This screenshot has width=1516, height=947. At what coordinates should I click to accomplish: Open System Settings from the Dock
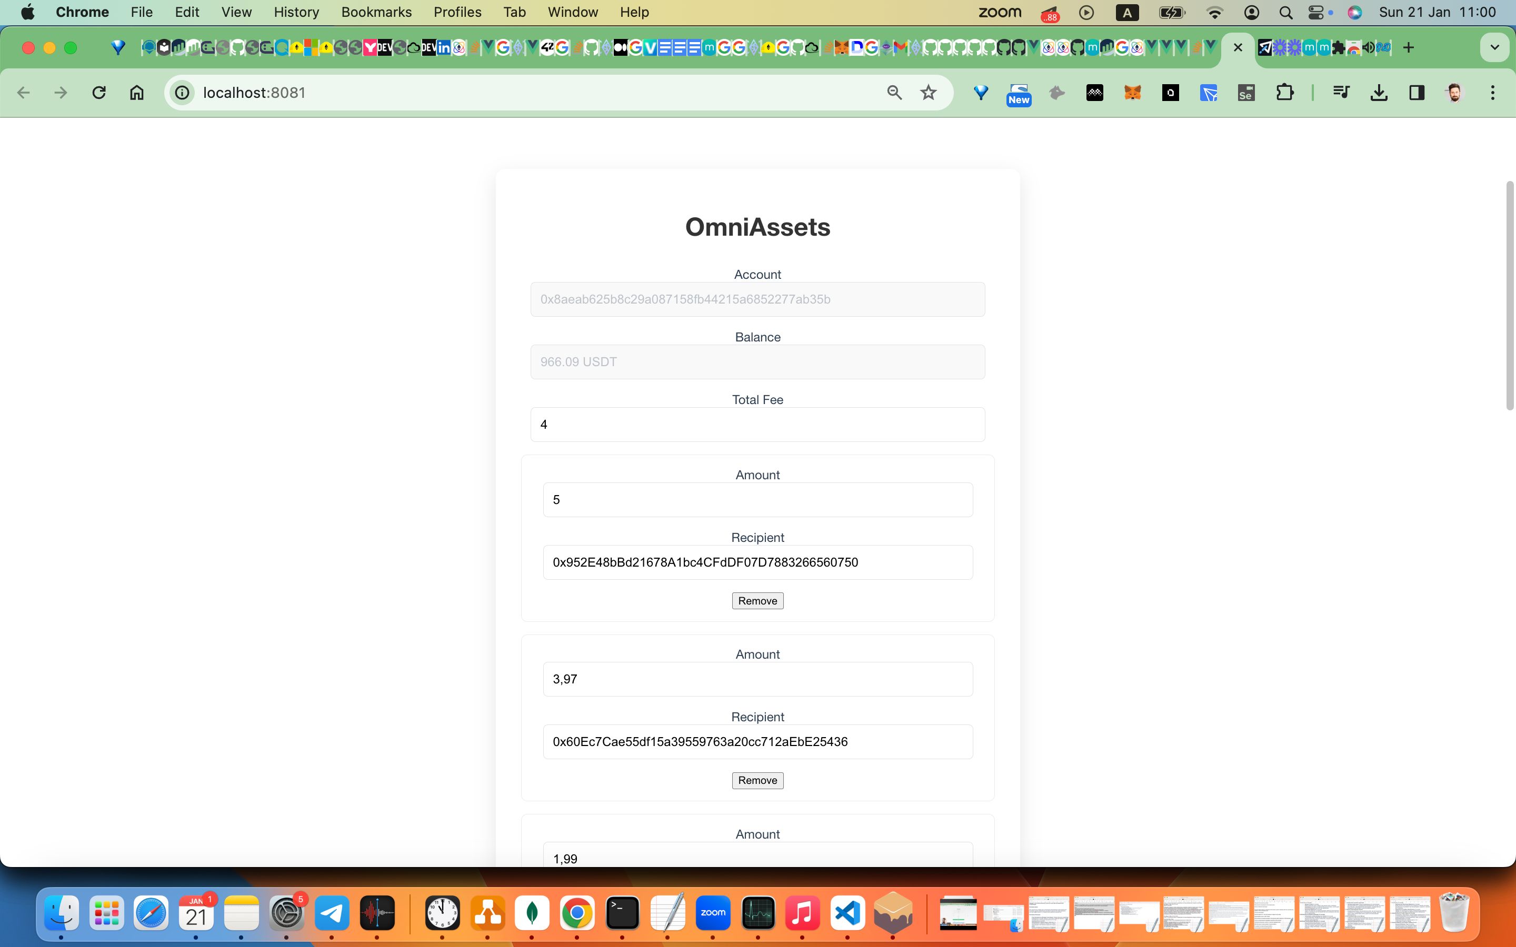click(286, 913)
